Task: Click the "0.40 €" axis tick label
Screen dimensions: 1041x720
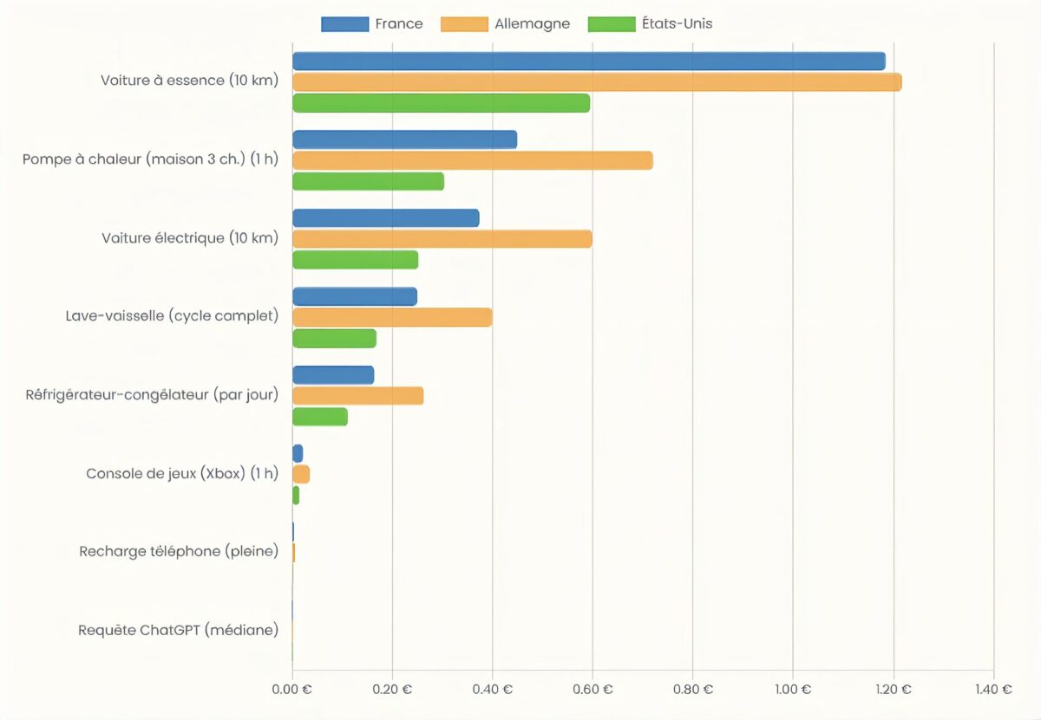Action: coord(493,690)
